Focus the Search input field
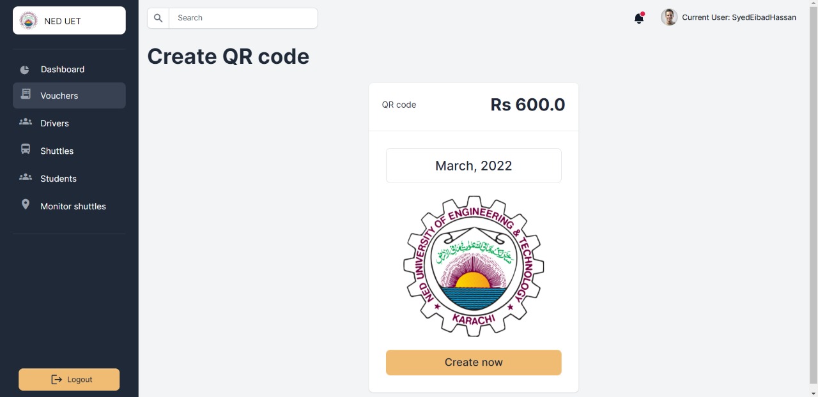 (243, 18)
